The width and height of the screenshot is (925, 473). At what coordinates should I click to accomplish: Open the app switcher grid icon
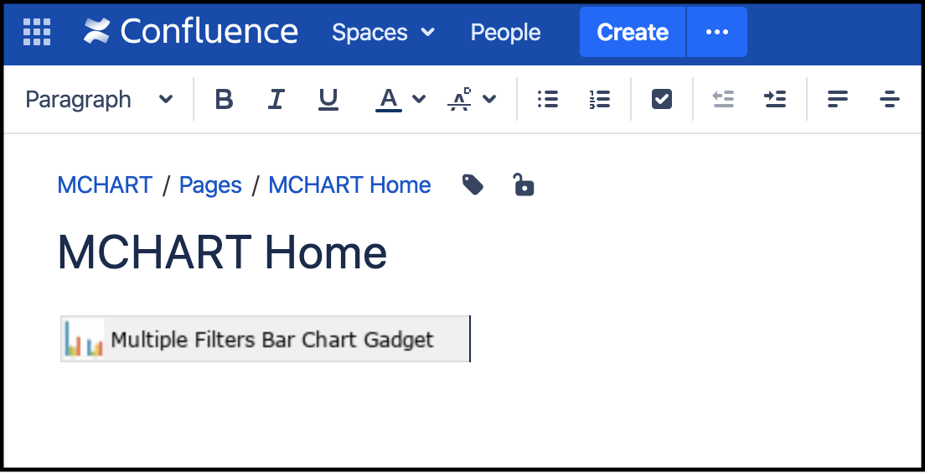coord(37,32)
